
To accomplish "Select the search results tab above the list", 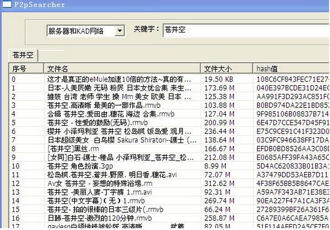I will pyautogui.click(x=23, y=56).
